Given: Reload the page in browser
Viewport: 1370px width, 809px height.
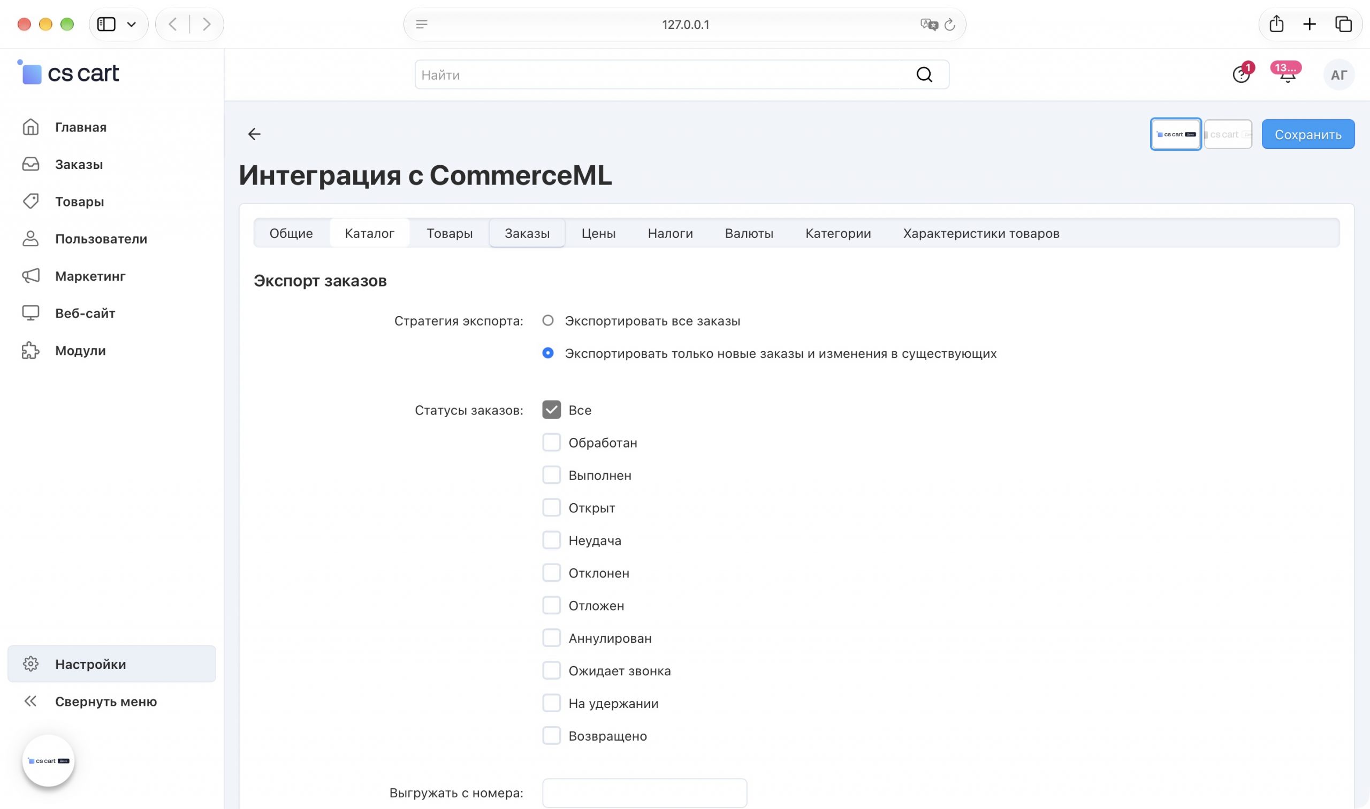Looking at the screenshot, I should pos(950,25).
